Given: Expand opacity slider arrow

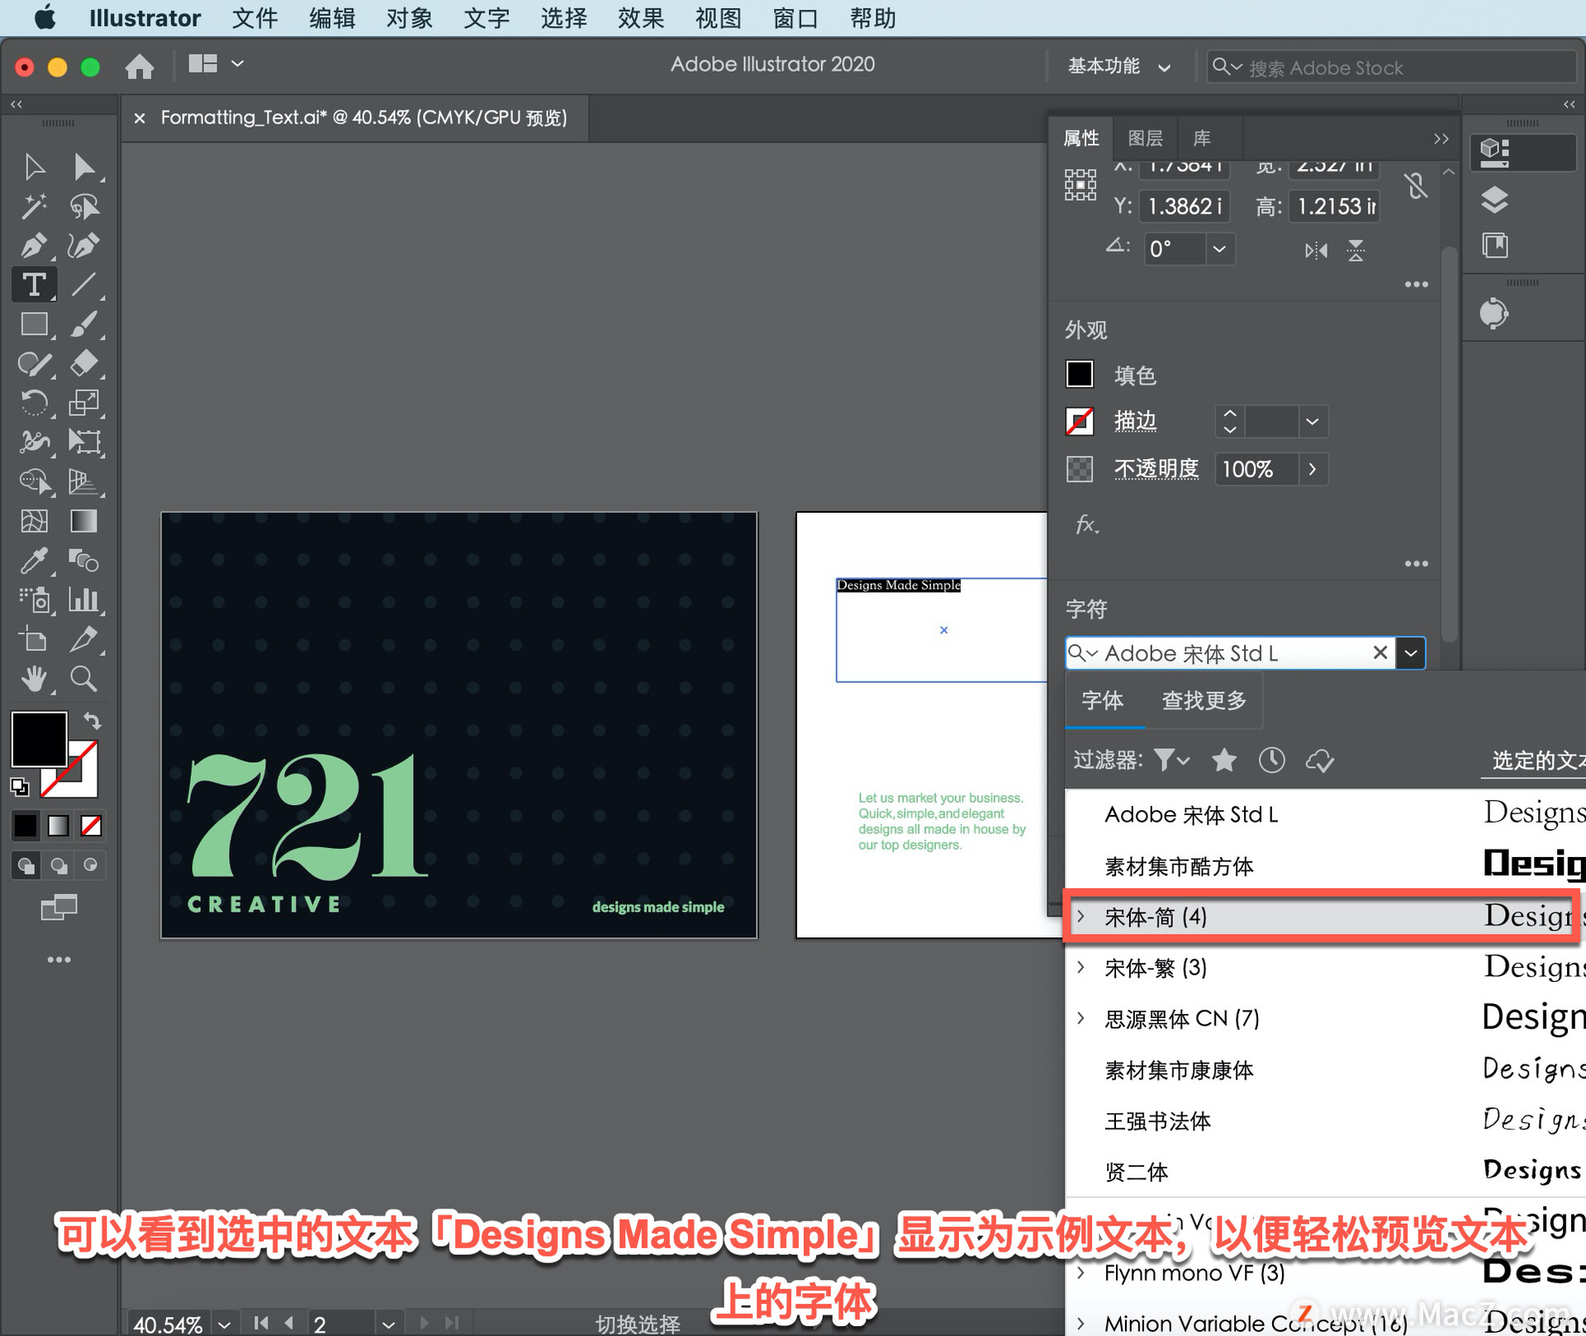Looking at the screenshot, I should [1313, 469].
